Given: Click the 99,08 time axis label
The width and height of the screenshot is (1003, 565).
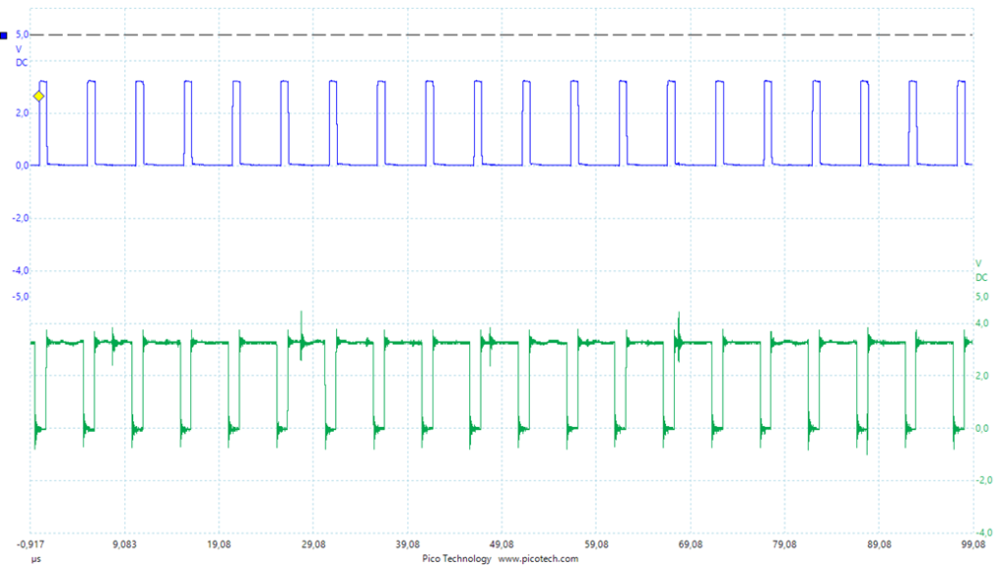Looking at the screenshot, I should click(x=972, y=543).
